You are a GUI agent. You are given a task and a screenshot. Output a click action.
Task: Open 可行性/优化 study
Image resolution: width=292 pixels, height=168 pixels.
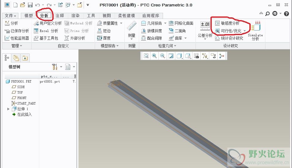tap(228, 31)
